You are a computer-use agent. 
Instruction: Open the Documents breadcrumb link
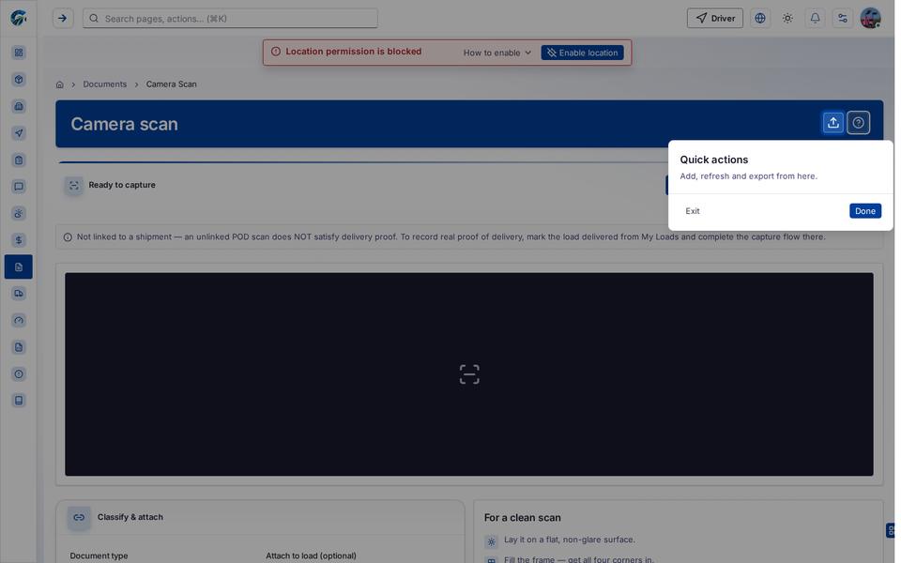click(x=104, y=84)
